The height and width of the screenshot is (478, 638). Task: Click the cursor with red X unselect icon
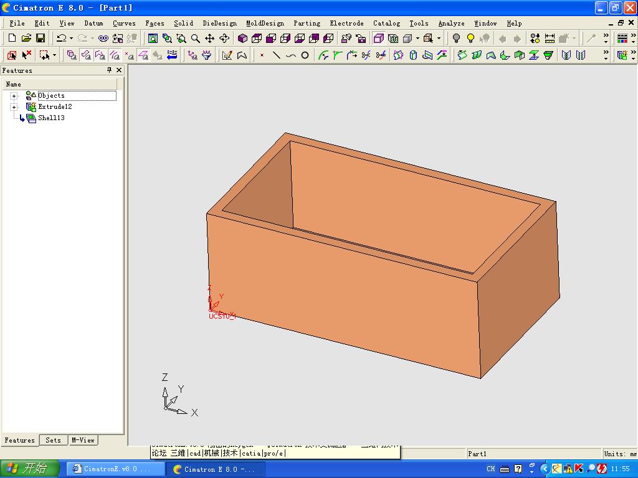pyautogui.click(x=26, y=55)
